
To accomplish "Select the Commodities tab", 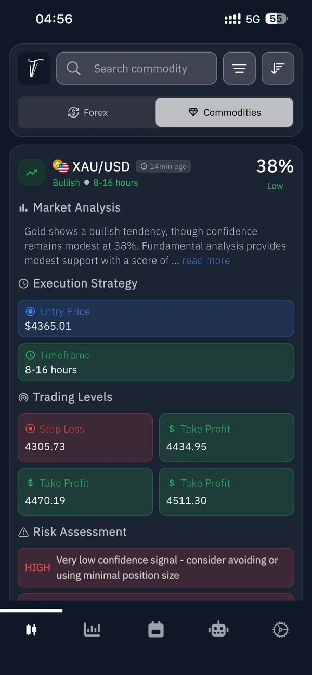I will click(x=224, y=112).
